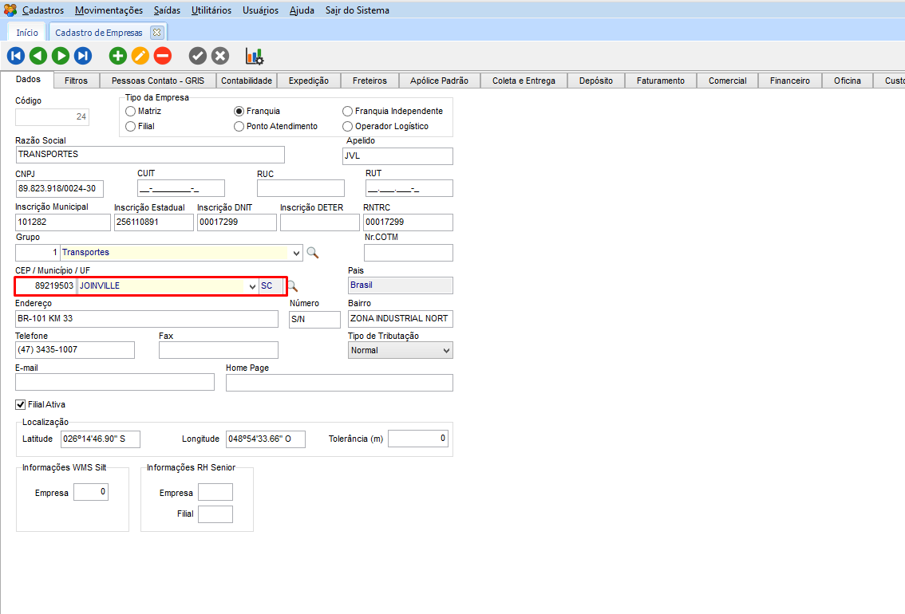Select the Matriz radio button
Viewport: 905px width, 614px height.
pyautogui.click(x=131, y=112)
